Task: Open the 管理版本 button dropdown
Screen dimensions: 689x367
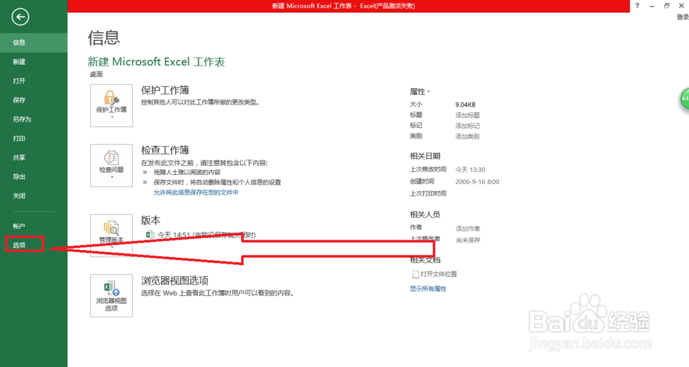Action: tap(111, 235)
